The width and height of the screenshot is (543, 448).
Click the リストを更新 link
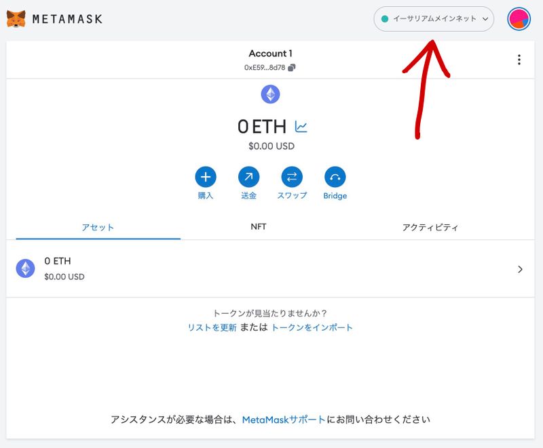click(212, 328)
